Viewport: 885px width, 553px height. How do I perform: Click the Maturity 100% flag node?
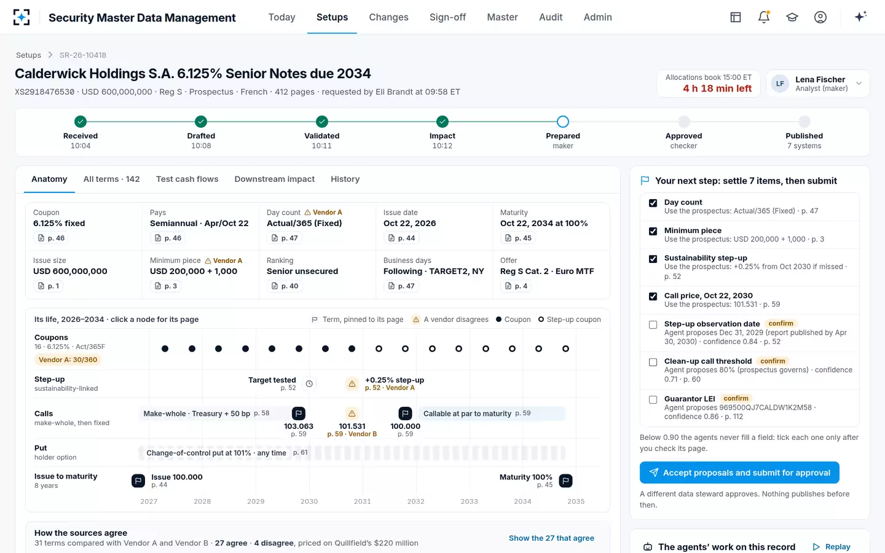566,480
